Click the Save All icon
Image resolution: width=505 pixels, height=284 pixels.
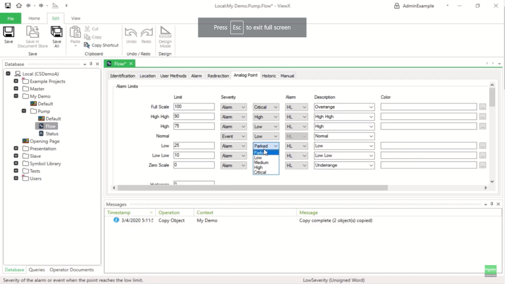[57, 32]
